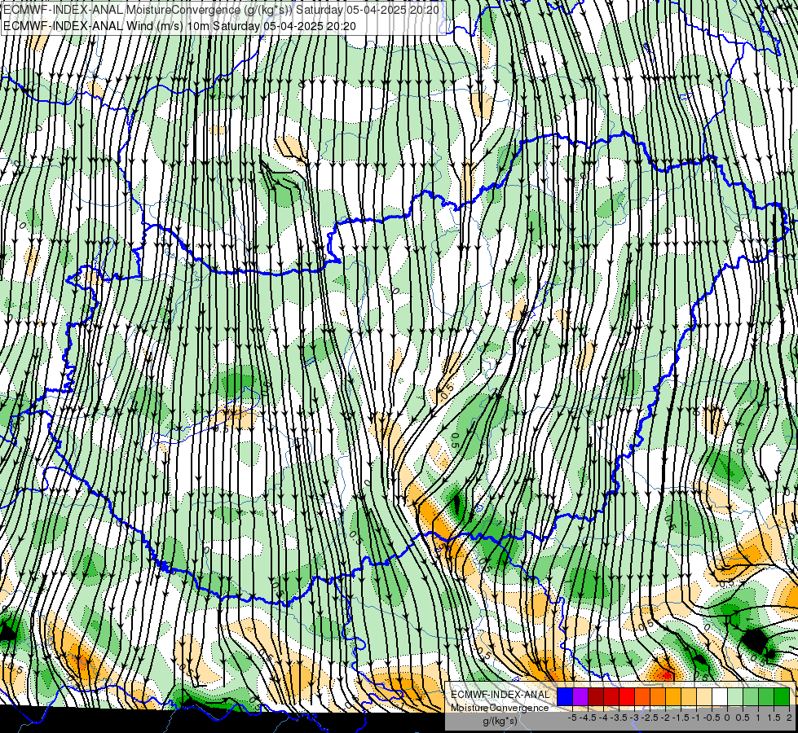This screenshot has width=798, height=733.
Task: Select legend swatch between -4 and -3.5
Action: click(x=611, y=696)
